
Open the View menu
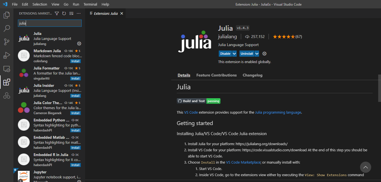(55, 4)
